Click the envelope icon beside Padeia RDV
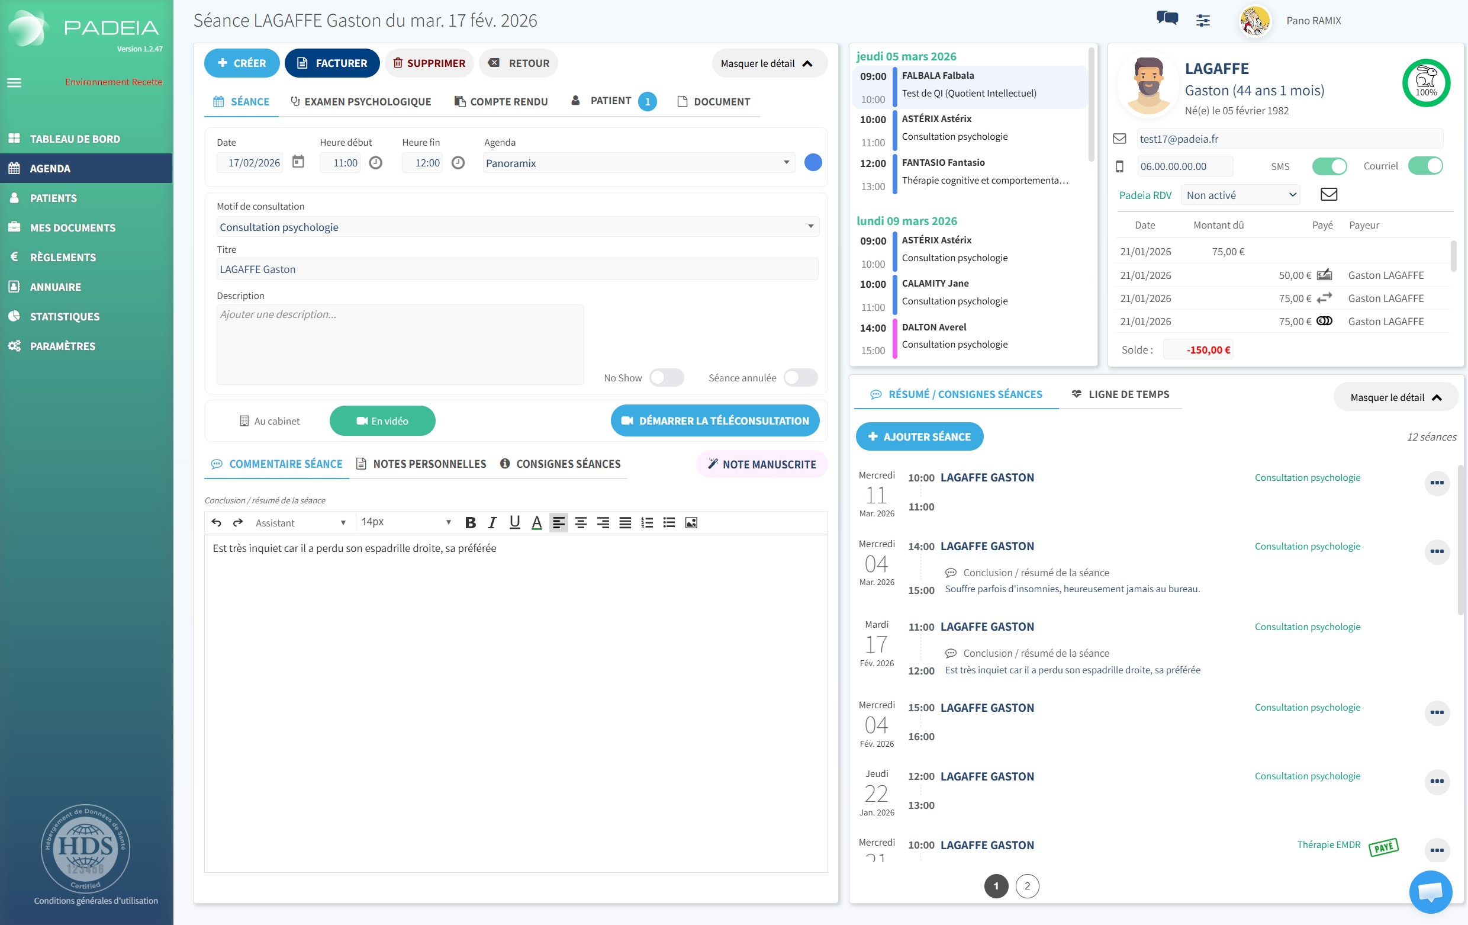The height and width of the screenshot is (925, 1468). [x=1328, y=194]
